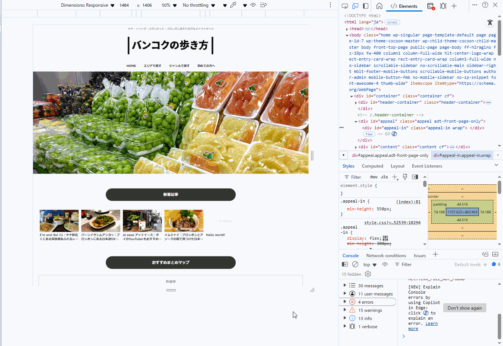Clear the console with the circle-slash icon

(355, 265)
